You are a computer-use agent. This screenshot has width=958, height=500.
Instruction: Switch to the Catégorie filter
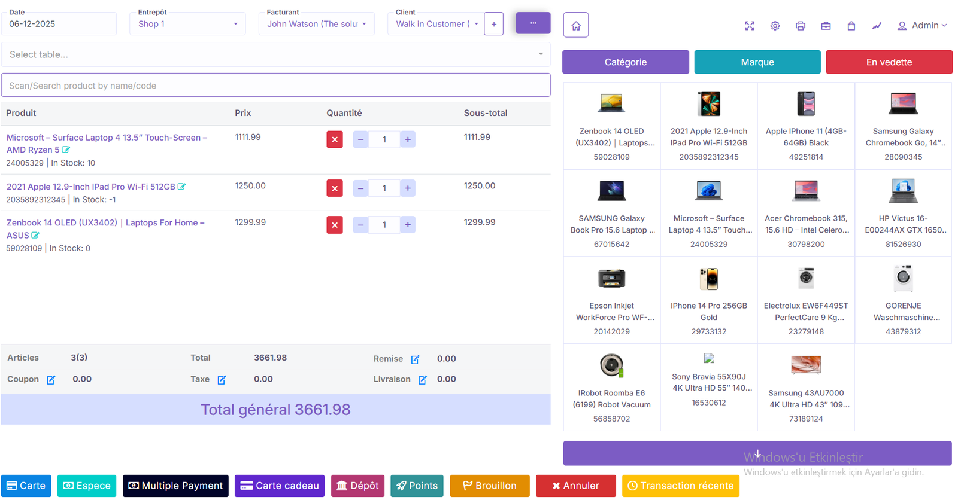625,62
